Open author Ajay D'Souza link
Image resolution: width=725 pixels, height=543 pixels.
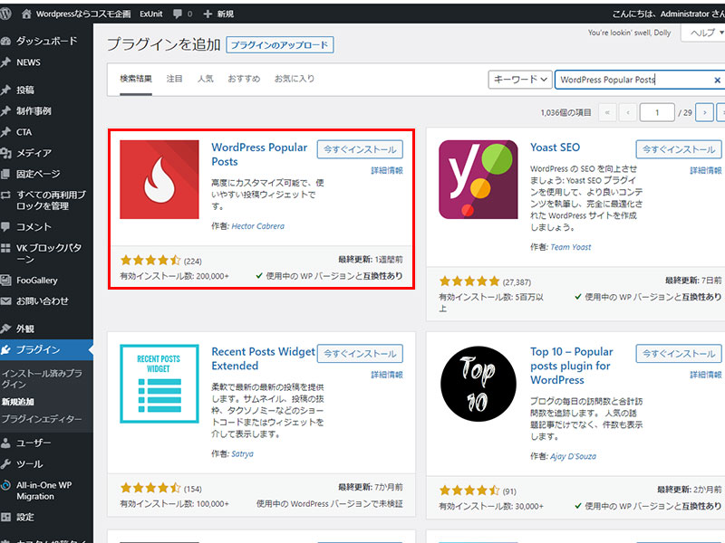(x=573, y=456)
